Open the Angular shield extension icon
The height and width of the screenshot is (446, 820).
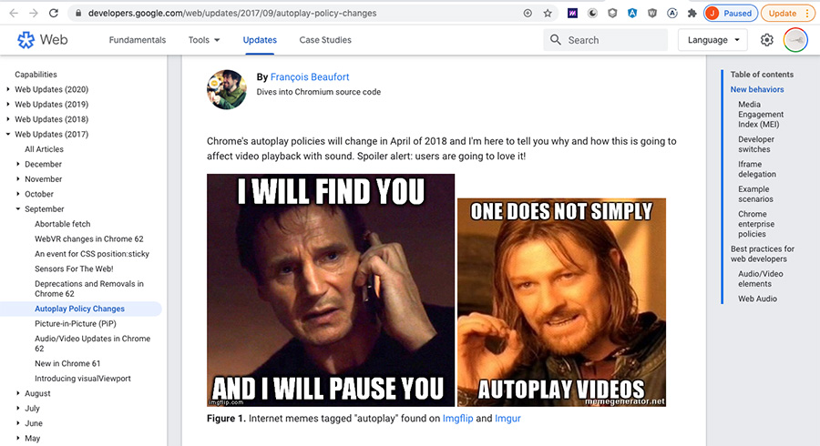[x=632, y=13]
